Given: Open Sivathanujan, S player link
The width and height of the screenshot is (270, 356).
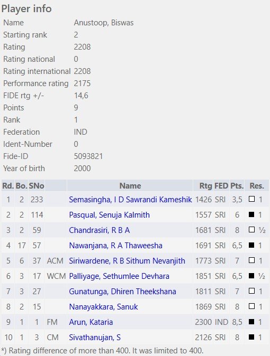Looking at the screenshot, I should click(95, 338).
